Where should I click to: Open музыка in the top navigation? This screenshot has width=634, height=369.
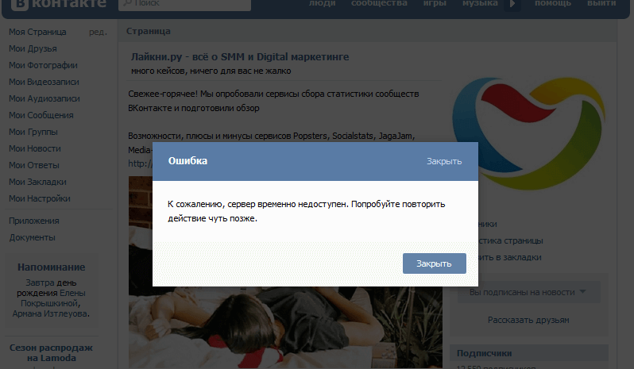pyautogui.click(x=480, y=4)
